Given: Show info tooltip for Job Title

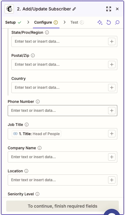Looking at the screenshot, I should (x=26, y=125).
